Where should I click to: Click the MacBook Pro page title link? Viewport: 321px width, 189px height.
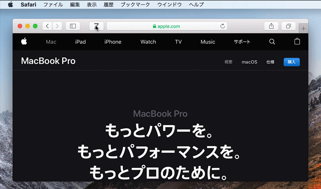click(x=48, y=61)
